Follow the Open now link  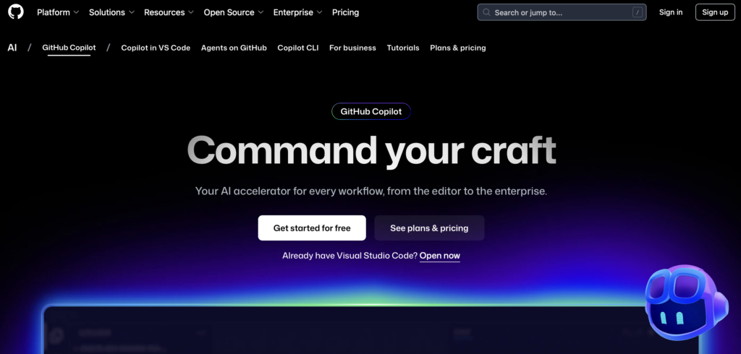pos(440,256)
